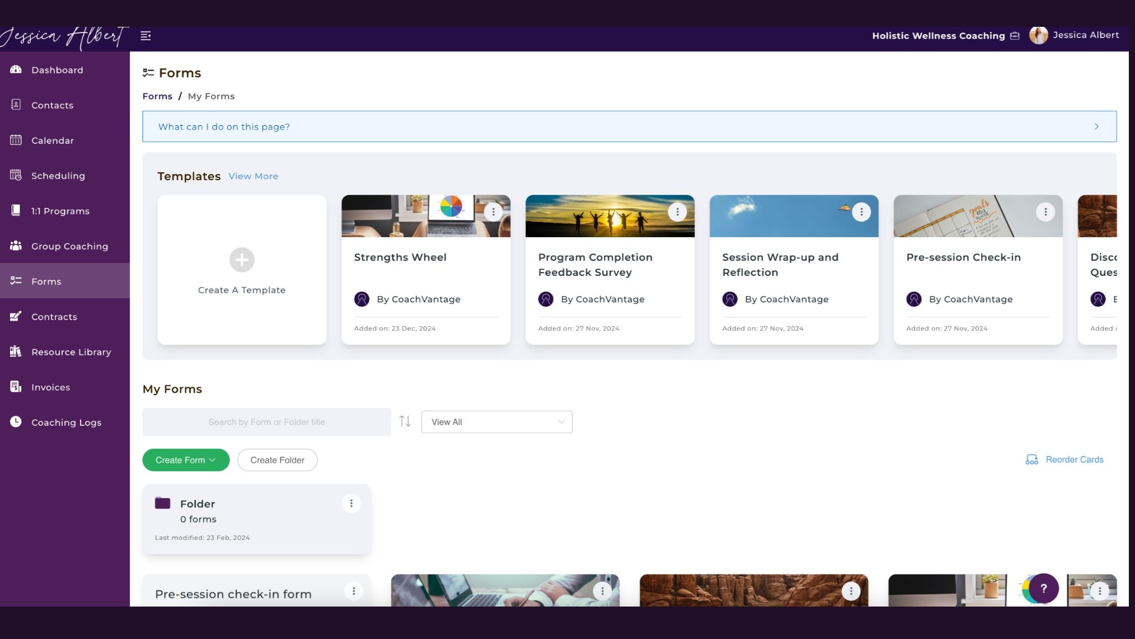The width and height of the screenshot is (1135, 639).
Task: Open options menu on Strengths Wheel template
Action: [493, 212]
